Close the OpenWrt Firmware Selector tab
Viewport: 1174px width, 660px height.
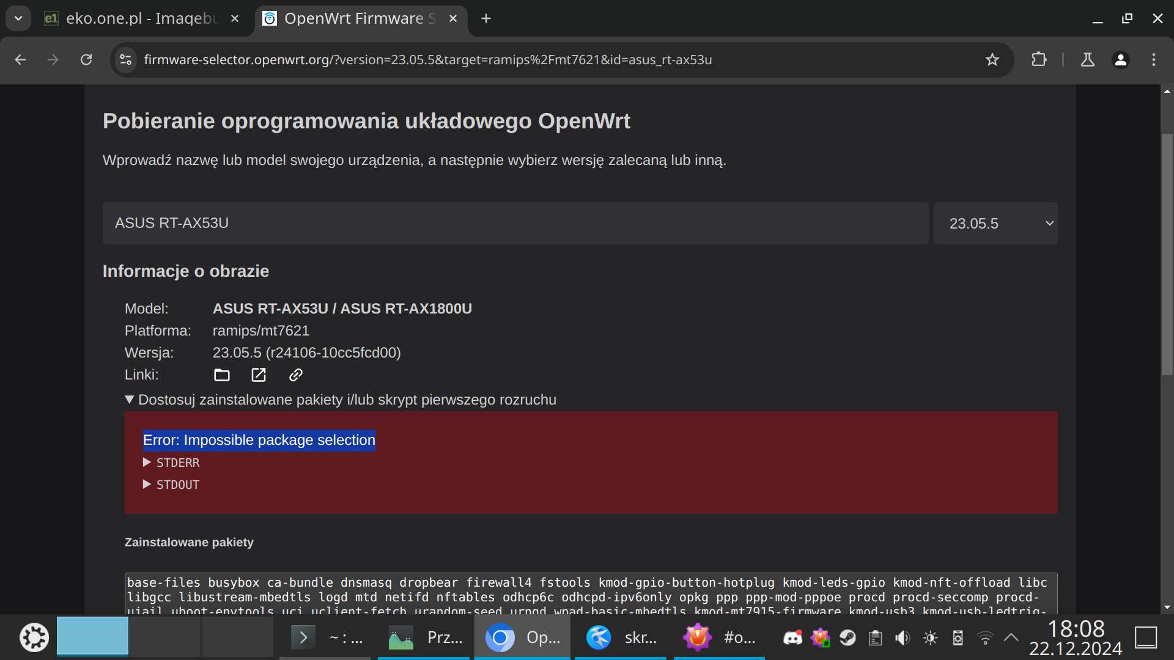click(x=453, y=19)
